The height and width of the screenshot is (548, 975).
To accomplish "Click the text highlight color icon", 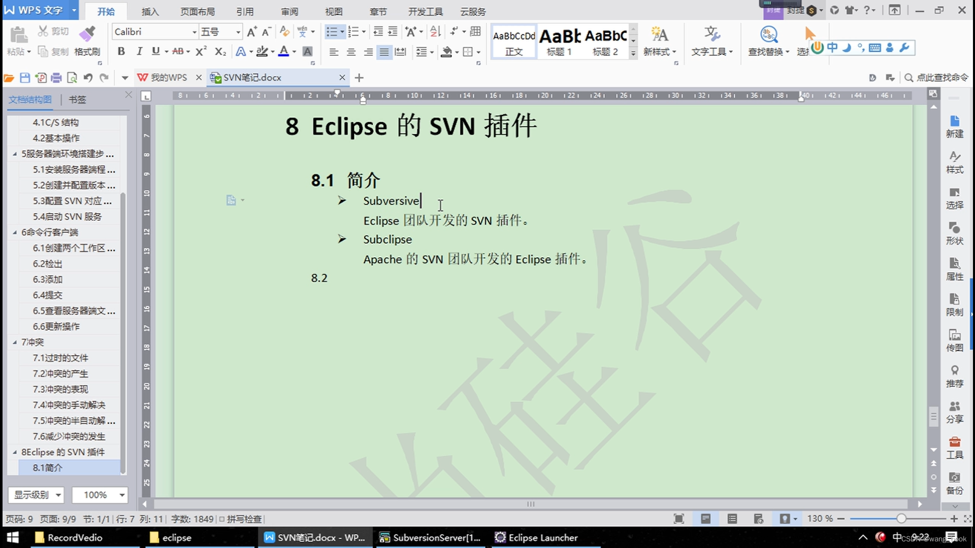I will [x=262, y=51].
